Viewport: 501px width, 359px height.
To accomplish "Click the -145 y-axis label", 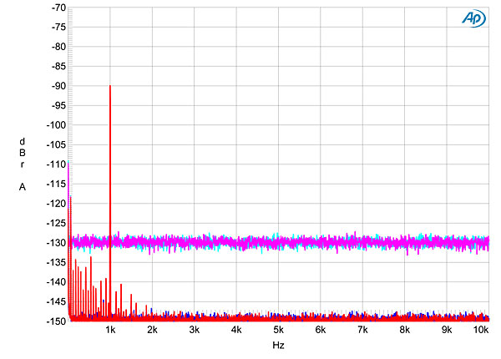I will 56,302.
